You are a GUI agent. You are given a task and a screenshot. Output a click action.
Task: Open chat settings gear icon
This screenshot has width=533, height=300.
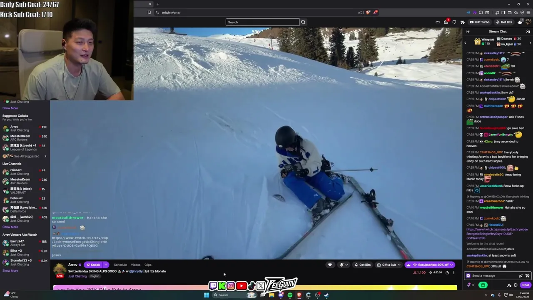516,285
